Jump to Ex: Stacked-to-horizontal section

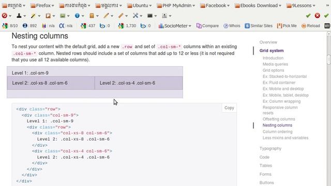(x=284, y=76)
